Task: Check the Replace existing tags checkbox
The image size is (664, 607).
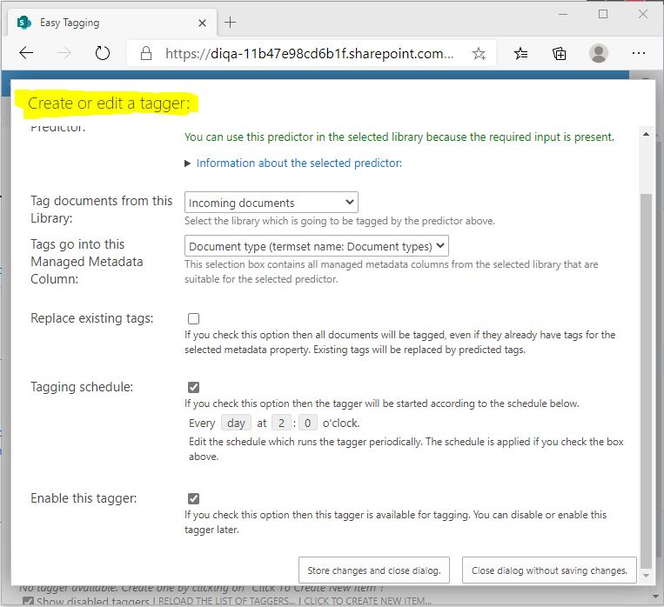Action: coord(193,318)
